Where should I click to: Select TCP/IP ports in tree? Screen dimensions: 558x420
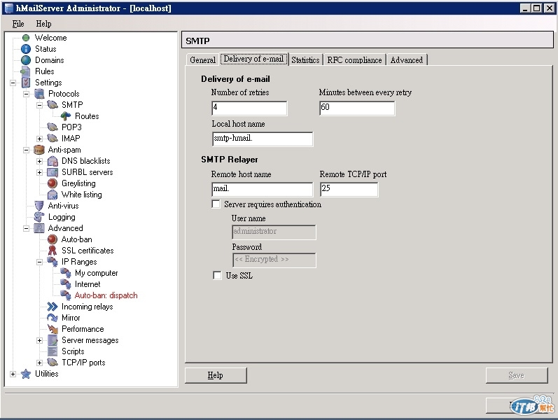[83, 363]
